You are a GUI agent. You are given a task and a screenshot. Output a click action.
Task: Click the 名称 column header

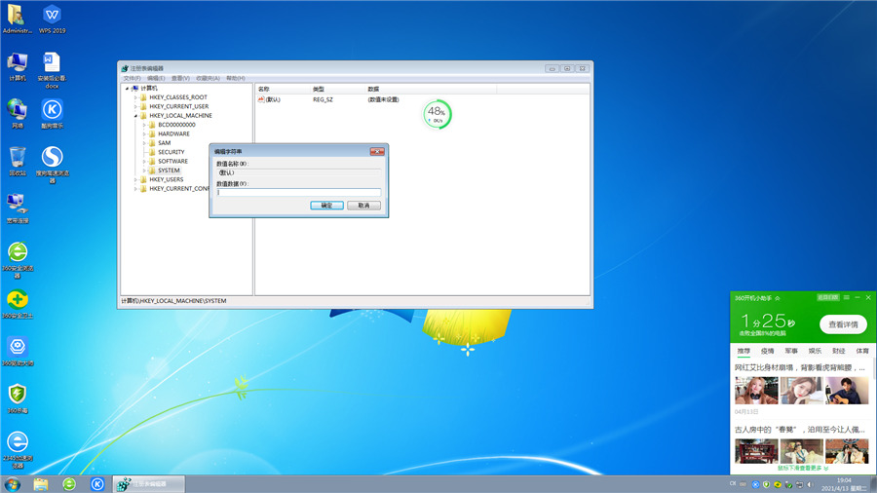283,89
